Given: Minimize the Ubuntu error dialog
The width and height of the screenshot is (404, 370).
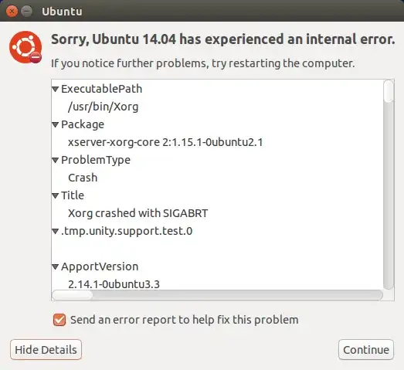Looking at the screenshot, I should tap(26, 12).
